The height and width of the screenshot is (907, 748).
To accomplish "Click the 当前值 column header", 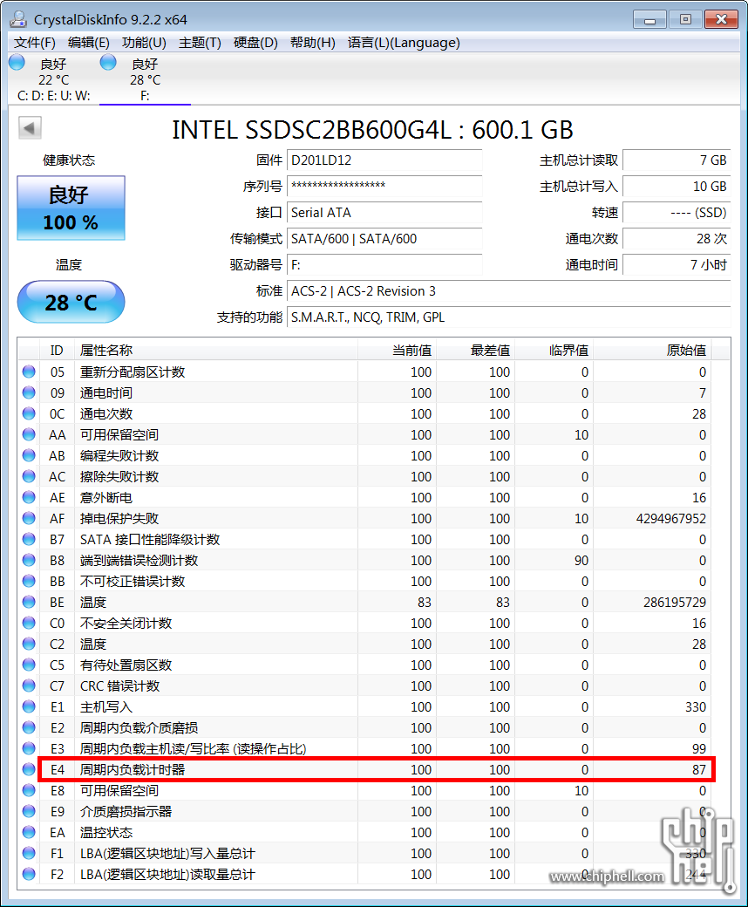I will [398, 350].
